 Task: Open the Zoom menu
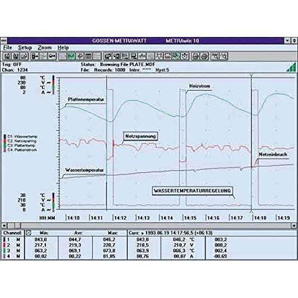click(45, 48)
